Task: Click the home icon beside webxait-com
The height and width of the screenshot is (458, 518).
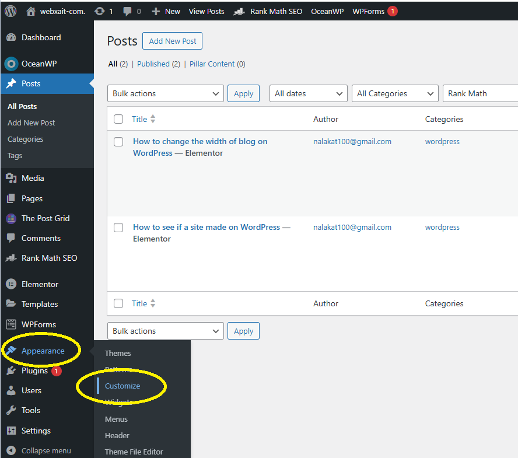Action: [x=31, y=11]
